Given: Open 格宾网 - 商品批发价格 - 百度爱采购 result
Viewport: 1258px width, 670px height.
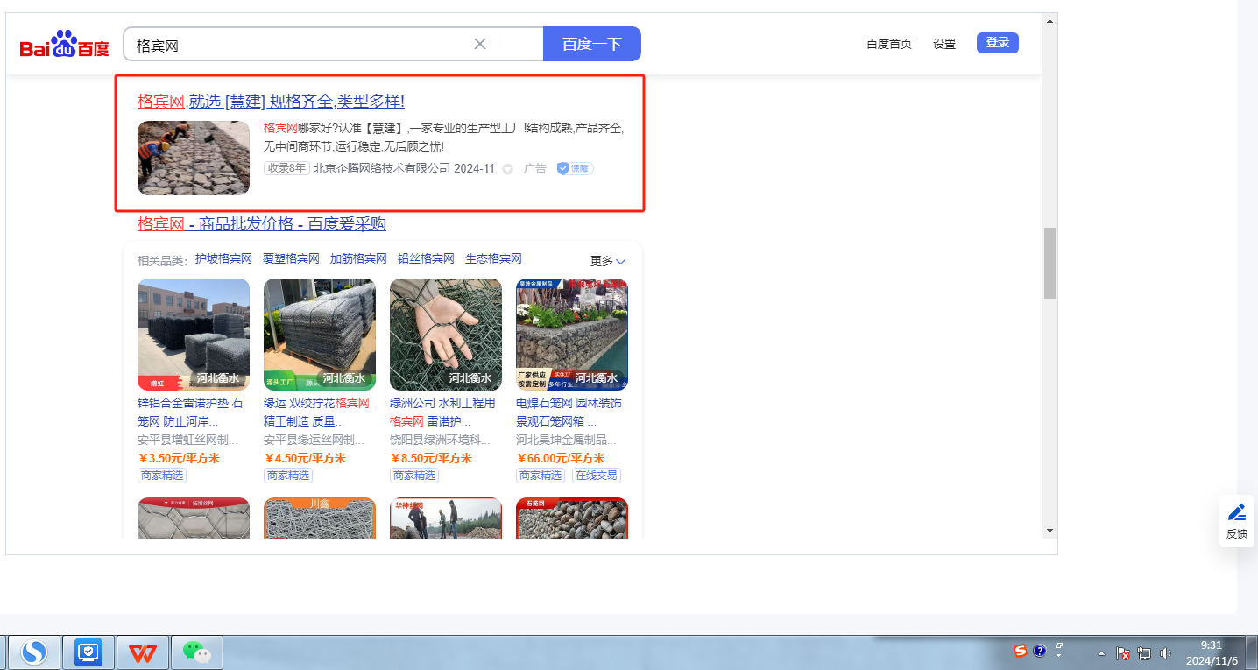Looking at the screenshot, I should pyautogui.click(x=262, y=224).
